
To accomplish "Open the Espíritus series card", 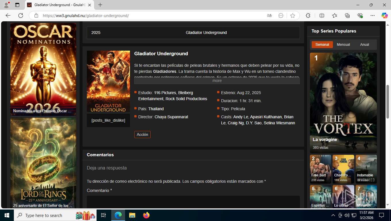I will coord(321,197).
